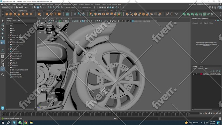
Task: Activate the highlighted Scale tool in the toolbox
Action: 3,42
